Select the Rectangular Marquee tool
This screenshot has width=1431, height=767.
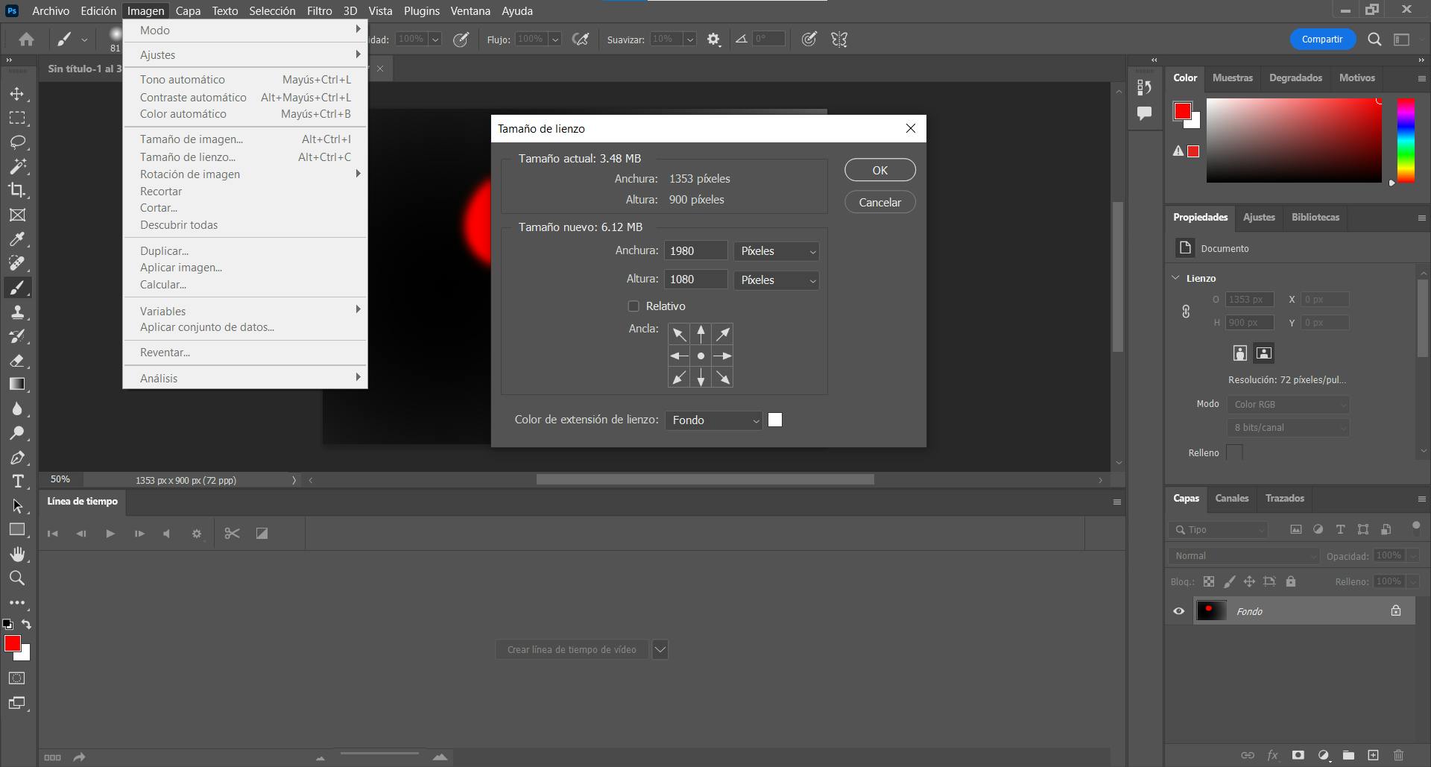point(17,118)
